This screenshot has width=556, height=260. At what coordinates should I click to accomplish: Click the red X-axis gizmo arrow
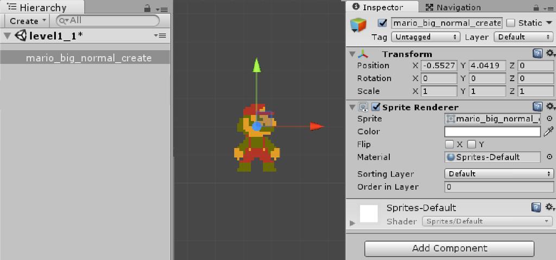(317, 126)
